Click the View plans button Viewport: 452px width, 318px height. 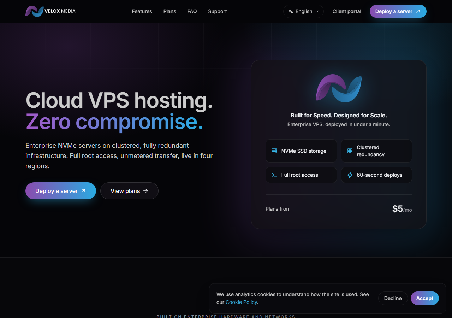click(129, 191)
